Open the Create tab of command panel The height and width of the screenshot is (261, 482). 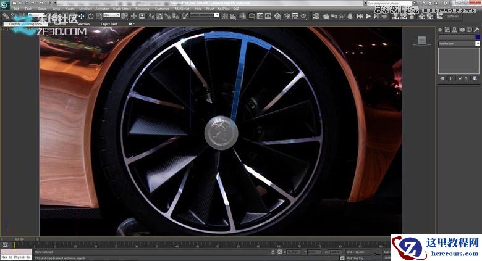coord(440,30)
